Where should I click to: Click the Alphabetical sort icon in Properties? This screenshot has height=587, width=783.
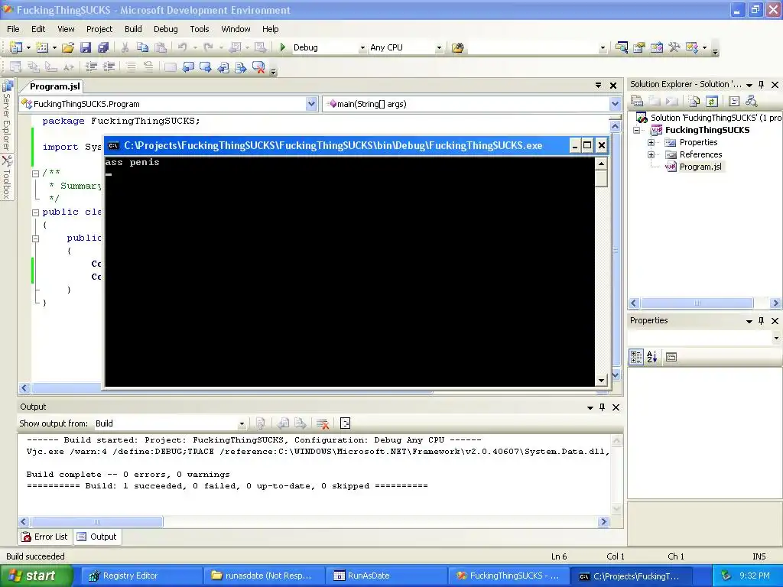pyautogui.click(x=652, y=357)
